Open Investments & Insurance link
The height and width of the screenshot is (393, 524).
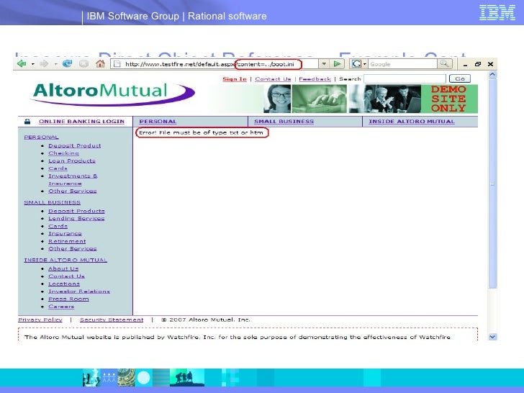click(73, 179)
